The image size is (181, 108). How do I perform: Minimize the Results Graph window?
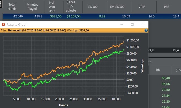point(122,25)
